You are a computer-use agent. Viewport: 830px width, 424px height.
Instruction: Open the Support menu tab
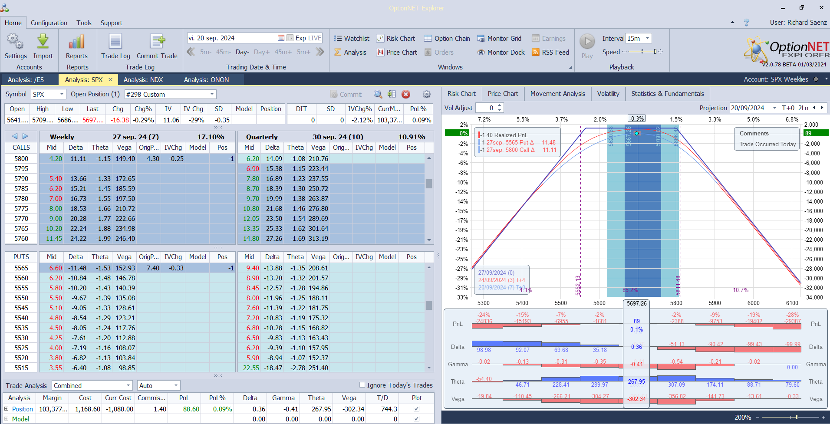[x=112, y=23]
